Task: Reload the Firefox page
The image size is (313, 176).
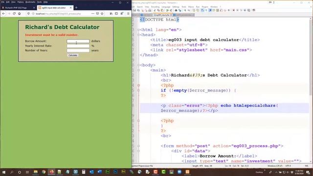Action: point(14,14)
